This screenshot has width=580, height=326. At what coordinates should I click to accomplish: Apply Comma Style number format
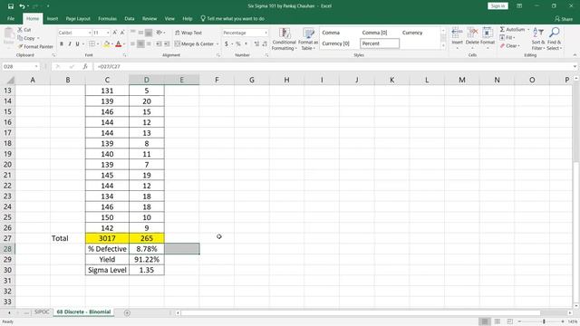click(246, 44)
